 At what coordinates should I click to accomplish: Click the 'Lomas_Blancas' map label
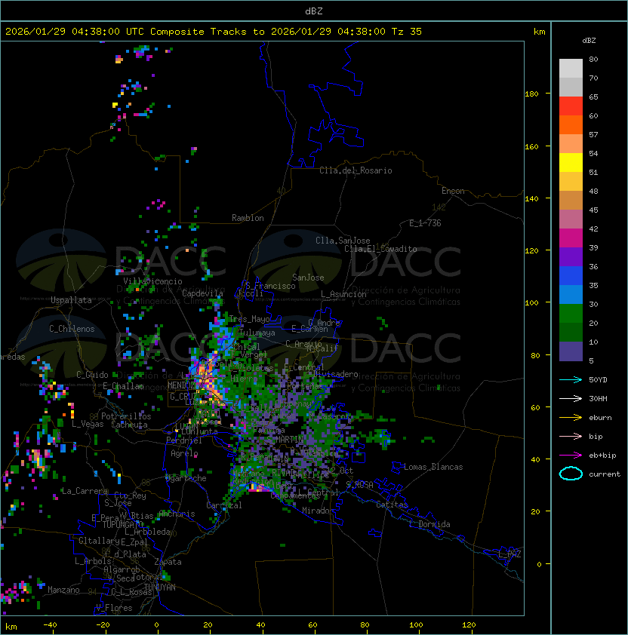coord(433,467)
